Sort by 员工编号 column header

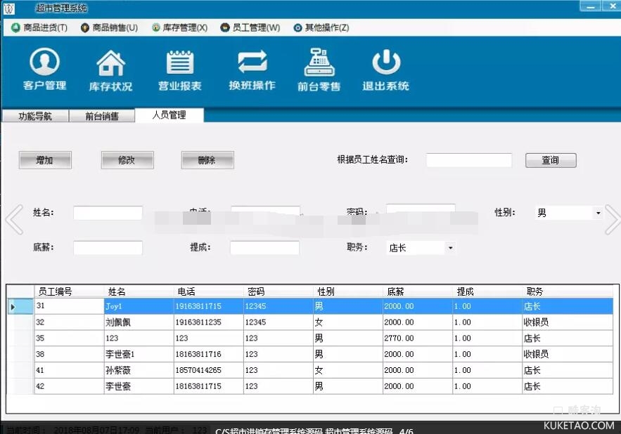click(x=69, y=291)
